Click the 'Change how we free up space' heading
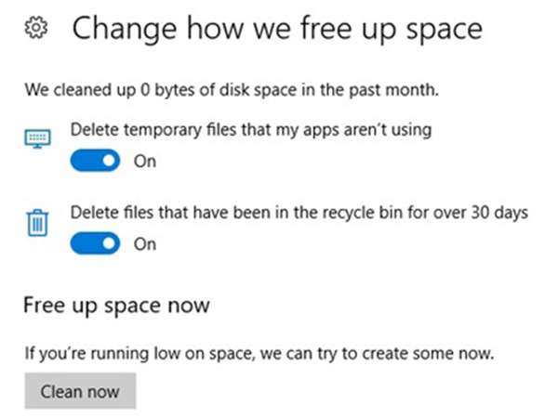 [x=277, y=30]
